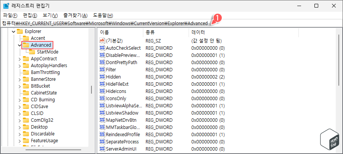
Task: Click the ReindexedProfile DWORD icon
Action: click(x=102, y=134)
